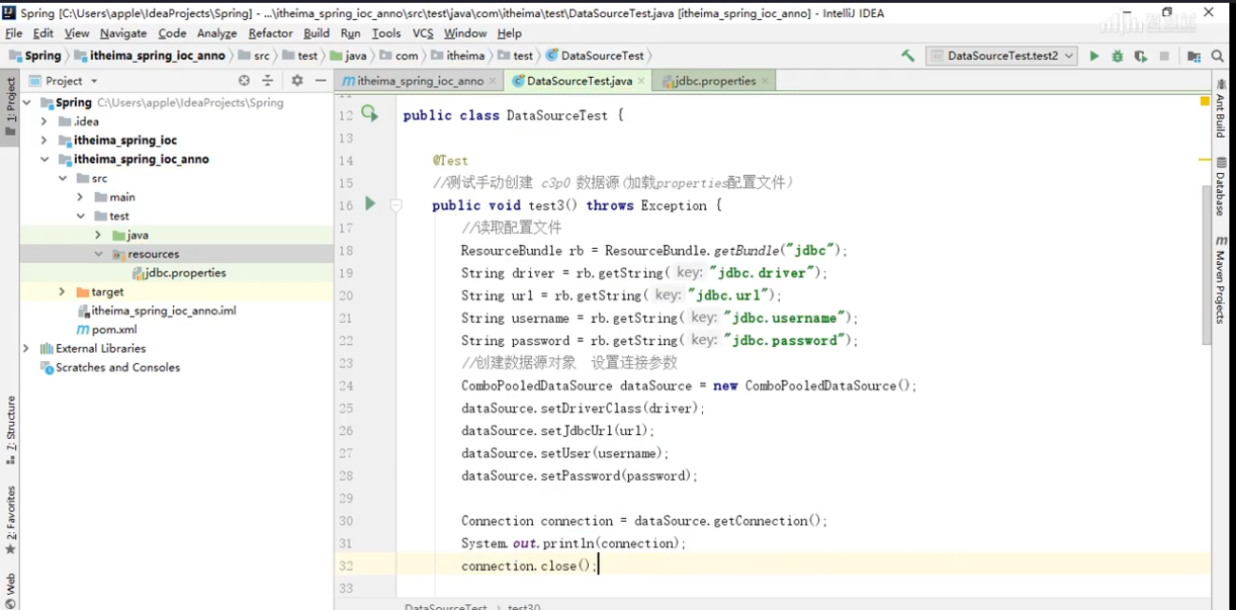Click the itheima breadcrumb in navigation bar

[458, 56]
